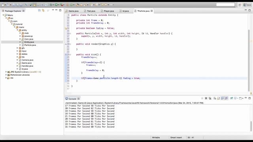
Task: Select Entity.java in the tree
Action: (x=29, y=42)
